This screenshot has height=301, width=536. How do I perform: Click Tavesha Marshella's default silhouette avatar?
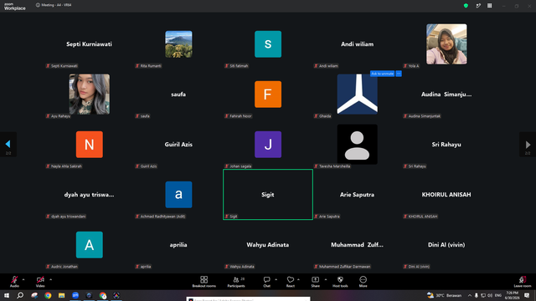click(x=358, y=145)
